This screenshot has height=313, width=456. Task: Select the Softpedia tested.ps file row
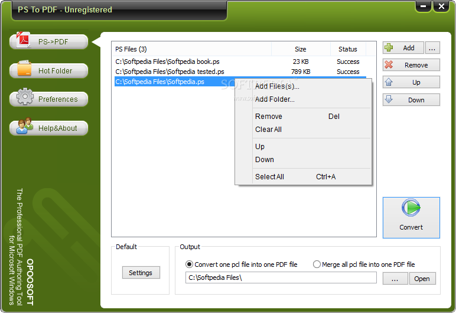(x=240, y=72)
